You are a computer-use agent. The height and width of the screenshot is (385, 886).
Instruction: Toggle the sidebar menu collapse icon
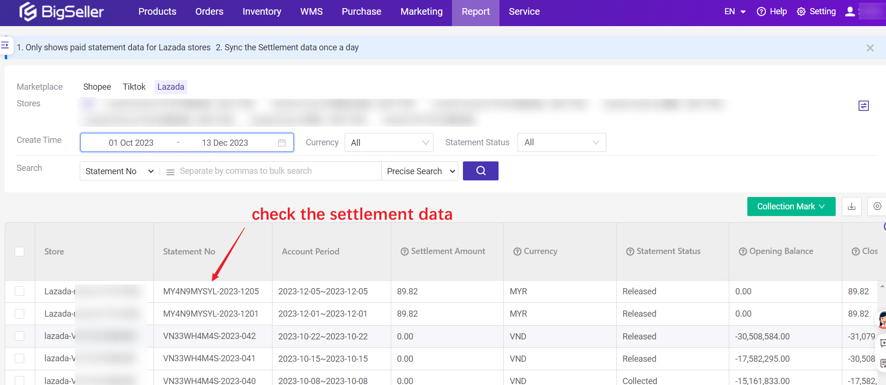[x=5, y=45]
